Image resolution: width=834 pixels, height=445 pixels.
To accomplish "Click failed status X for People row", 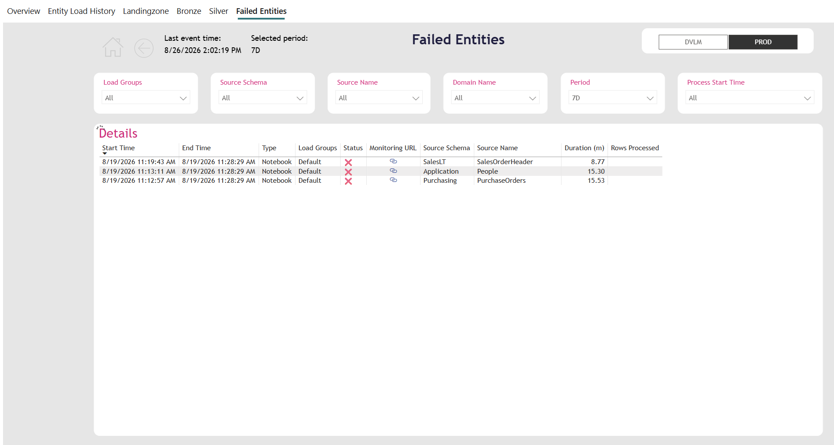I will pyautogui.click(x=348, y=172).
